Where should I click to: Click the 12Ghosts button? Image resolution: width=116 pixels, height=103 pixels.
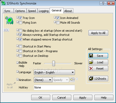[x=98, y=79]
